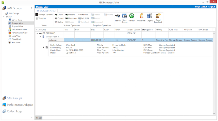Unpresent the selected volume
218x121 pixels.
(x=71, y=18)
